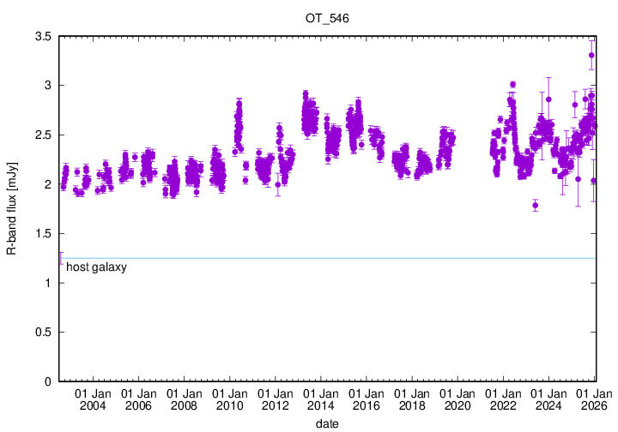
Task: Select the y-axis label 'R-band flux [mJy]'
Action: 12,208
